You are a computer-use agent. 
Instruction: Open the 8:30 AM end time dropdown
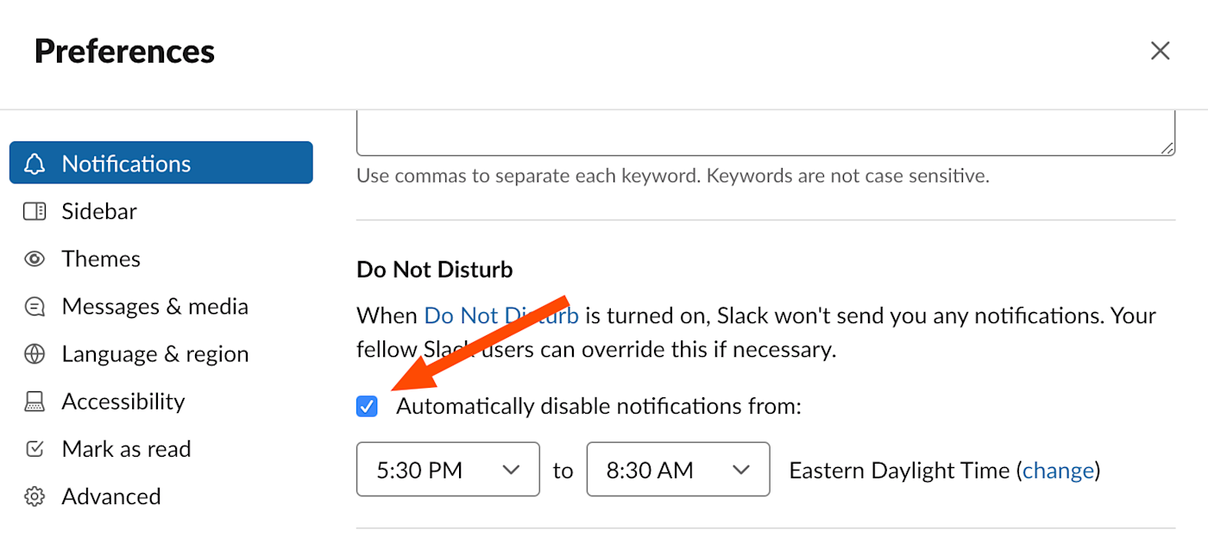(x=678, y=469)
